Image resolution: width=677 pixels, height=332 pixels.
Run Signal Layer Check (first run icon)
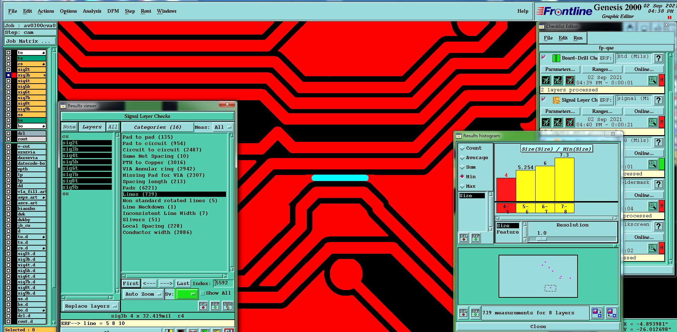[546, 122]
